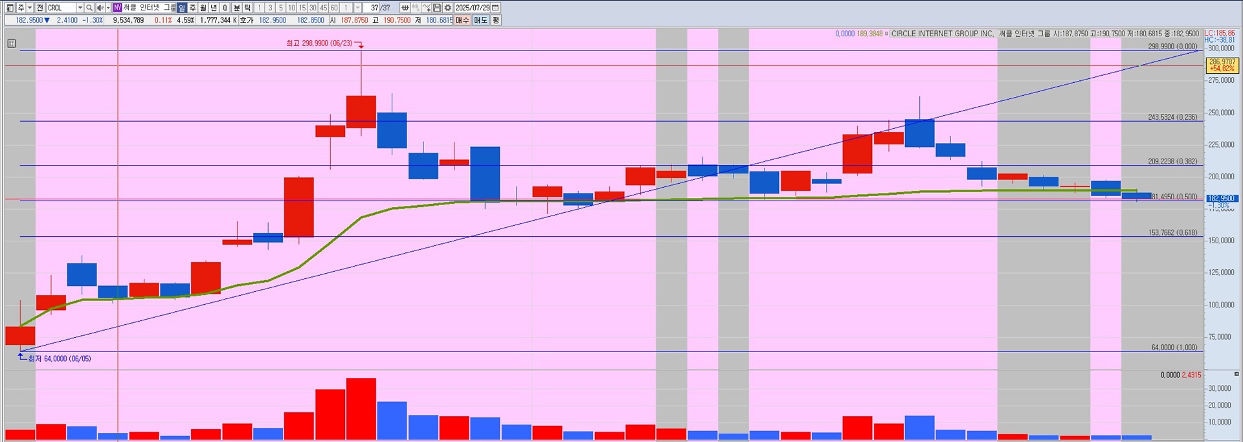Open the chart settings gear icon
Viewport: 1243px width, 442px height.
click(447, 8)
